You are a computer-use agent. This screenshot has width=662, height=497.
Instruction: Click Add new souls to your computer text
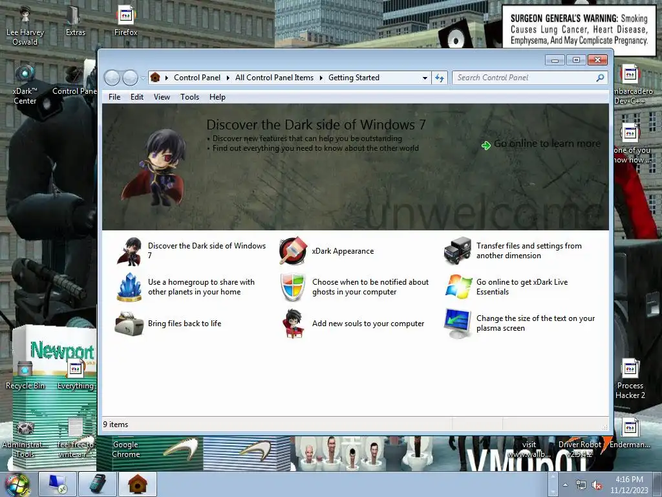pyautogui.click(x=368, y=324)
